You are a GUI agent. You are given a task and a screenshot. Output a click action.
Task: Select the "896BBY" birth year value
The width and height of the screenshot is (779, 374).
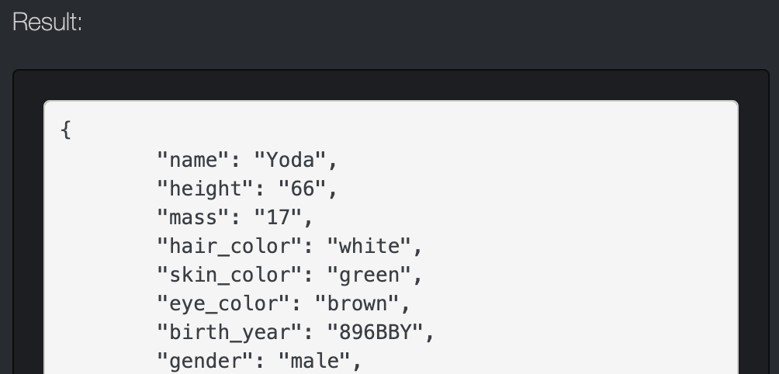click(376, 332)
